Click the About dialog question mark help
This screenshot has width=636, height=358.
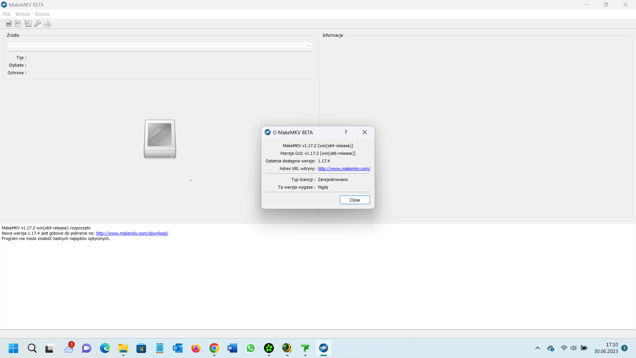click(346, 132)
